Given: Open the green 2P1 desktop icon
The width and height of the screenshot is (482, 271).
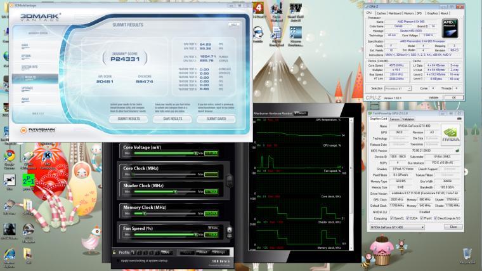Looking at the screenshot, I should [29, 180].
